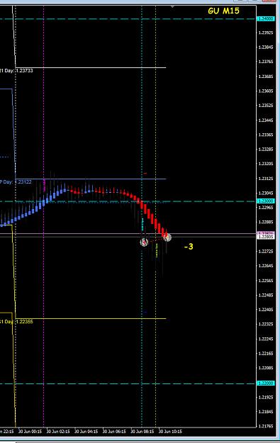Click the 1.23445 price scale value
This screenshot has height=443, width=280.
pyautogui.click(x=266, y=120)
